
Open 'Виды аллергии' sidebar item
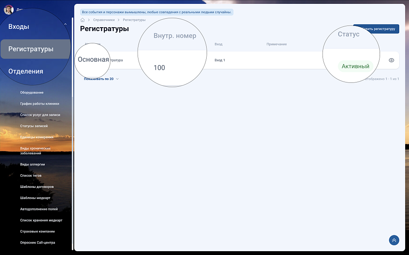[x=32, y=164]
